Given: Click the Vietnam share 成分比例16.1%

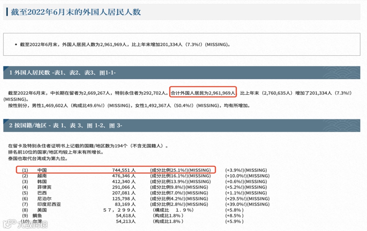Looking at the screenshot, I should pos(180,176).
